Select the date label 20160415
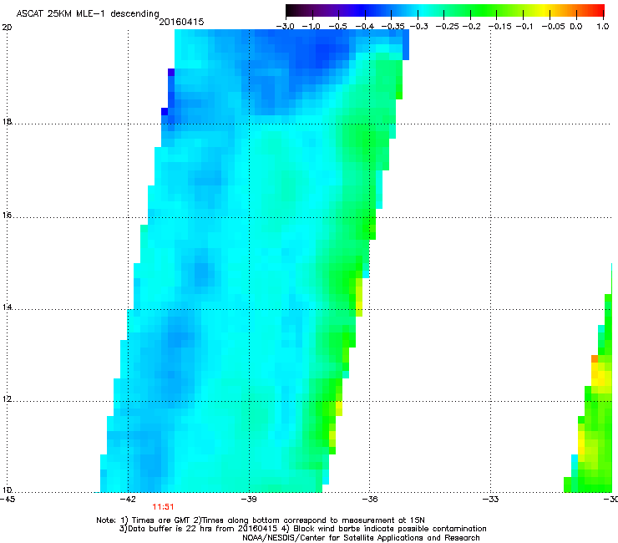Screen dimensions: 618x543 (181, 22)
